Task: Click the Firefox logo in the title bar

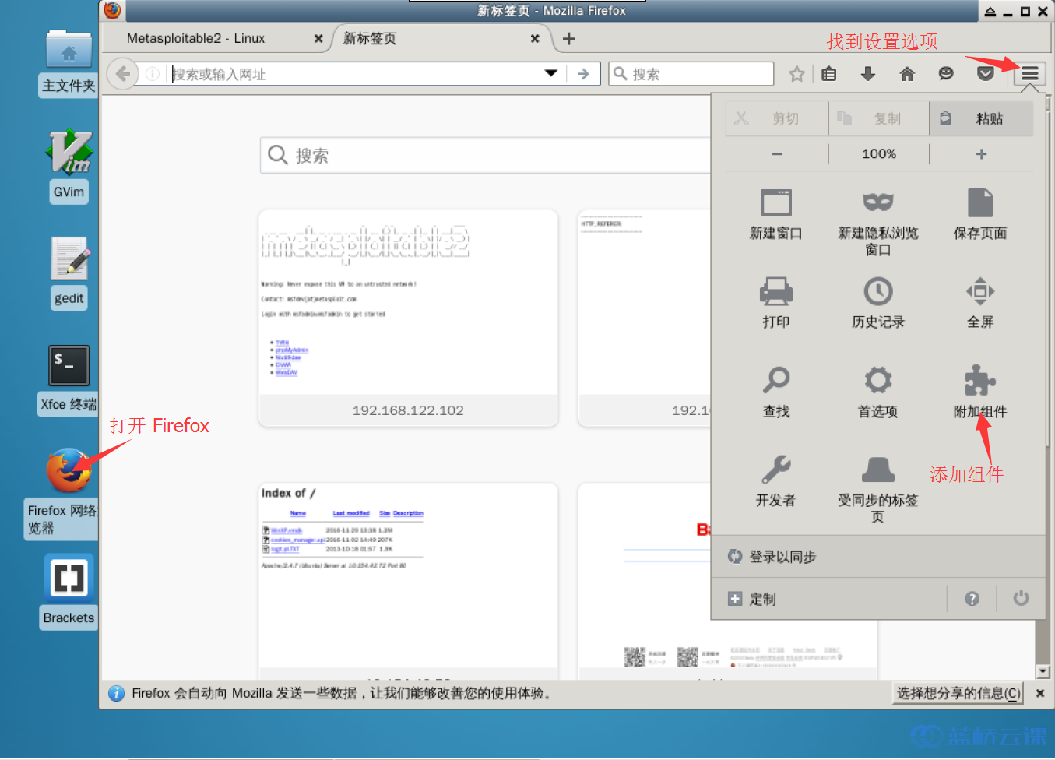Action: click(x=112, y=10)
